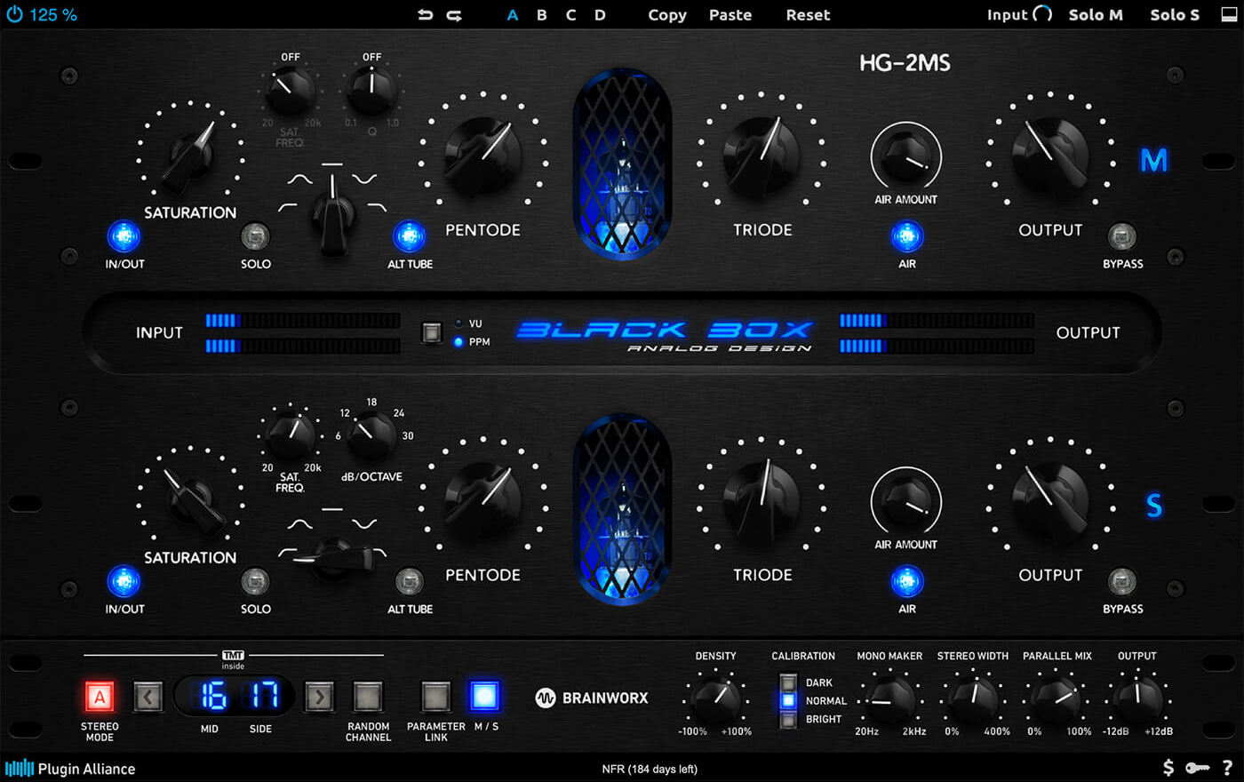
Task: Click the collapse panel icon top right
Action: click(1229, 15)
